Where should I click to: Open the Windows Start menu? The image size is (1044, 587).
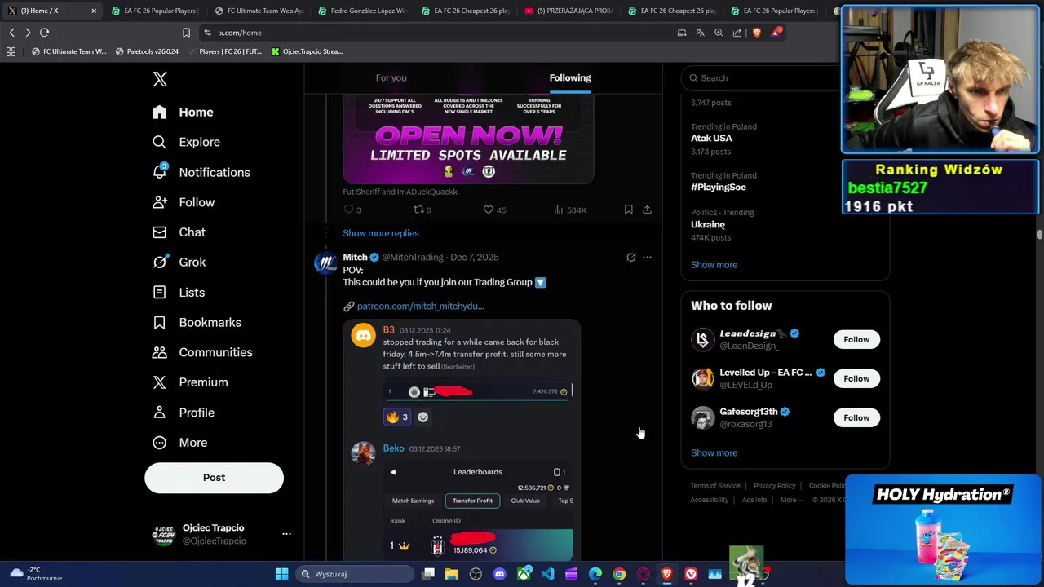pyautogui.click(x=281, y=574)
